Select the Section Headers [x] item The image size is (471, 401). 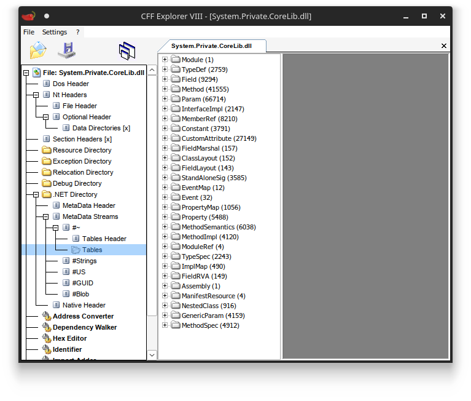82,139
